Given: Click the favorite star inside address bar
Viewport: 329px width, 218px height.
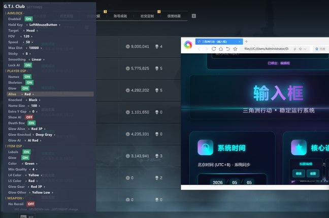Looking at the screenshot, I should (300, 49).
